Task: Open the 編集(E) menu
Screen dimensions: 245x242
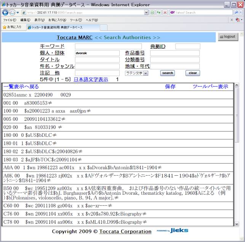Action: point(25,20)
